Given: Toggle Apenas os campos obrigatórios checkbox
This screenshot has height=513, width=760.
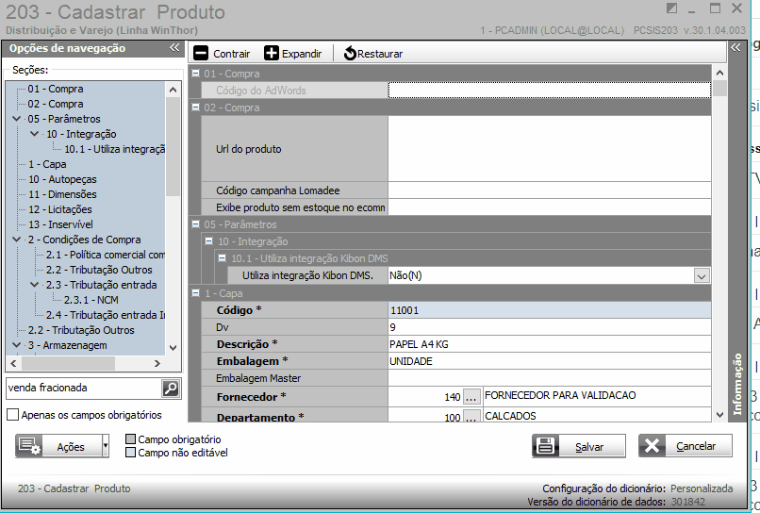Looking at the screenshot, I should coord(13,415).
